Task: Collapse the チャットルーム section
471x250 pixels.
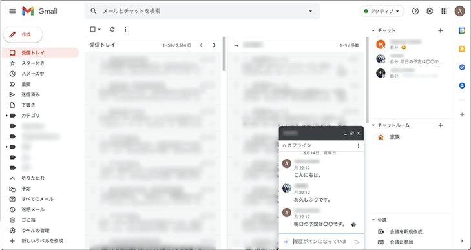Action: point(373,125)
